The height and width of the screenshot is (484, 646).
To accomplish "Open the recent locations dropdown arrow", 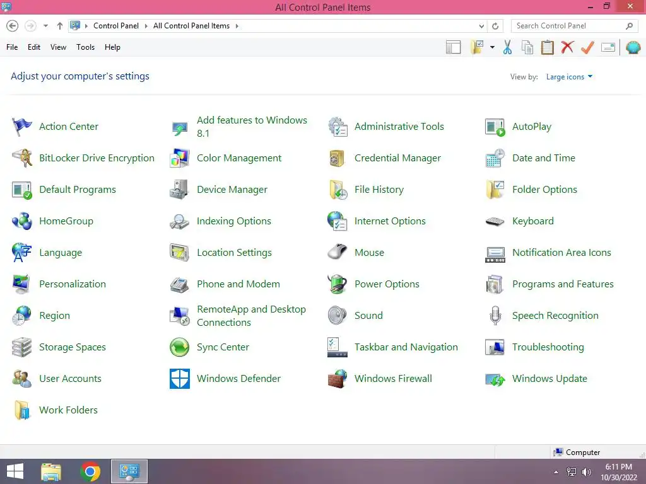I will (45, 26).
